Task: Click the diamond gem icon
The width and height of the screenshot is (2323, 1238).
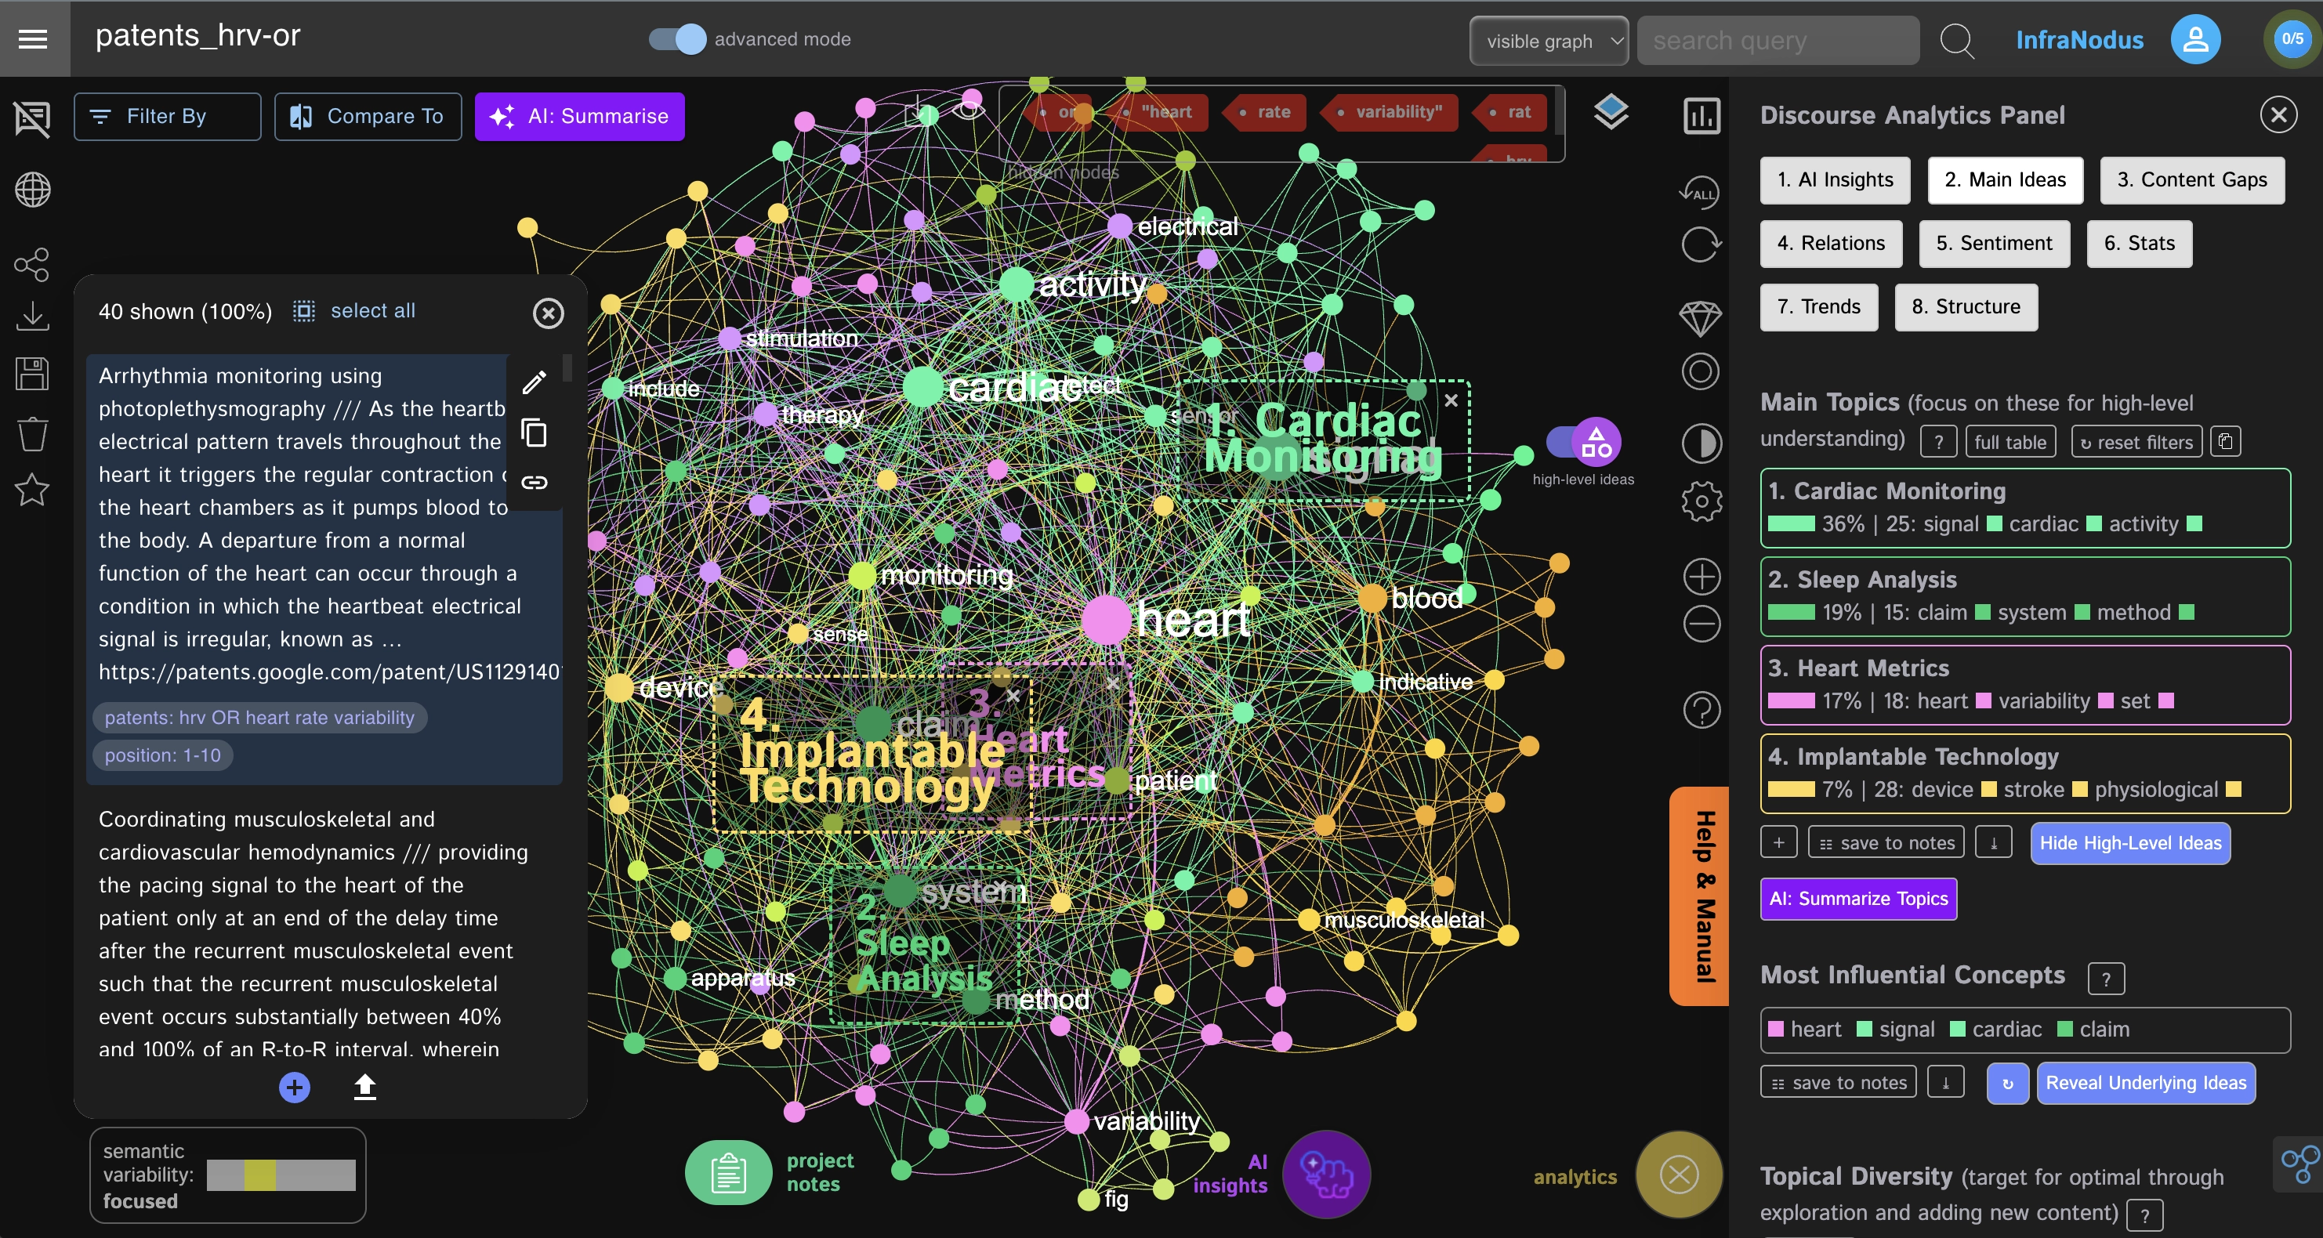Action: pyautogui.click(x=1701, y=318)
